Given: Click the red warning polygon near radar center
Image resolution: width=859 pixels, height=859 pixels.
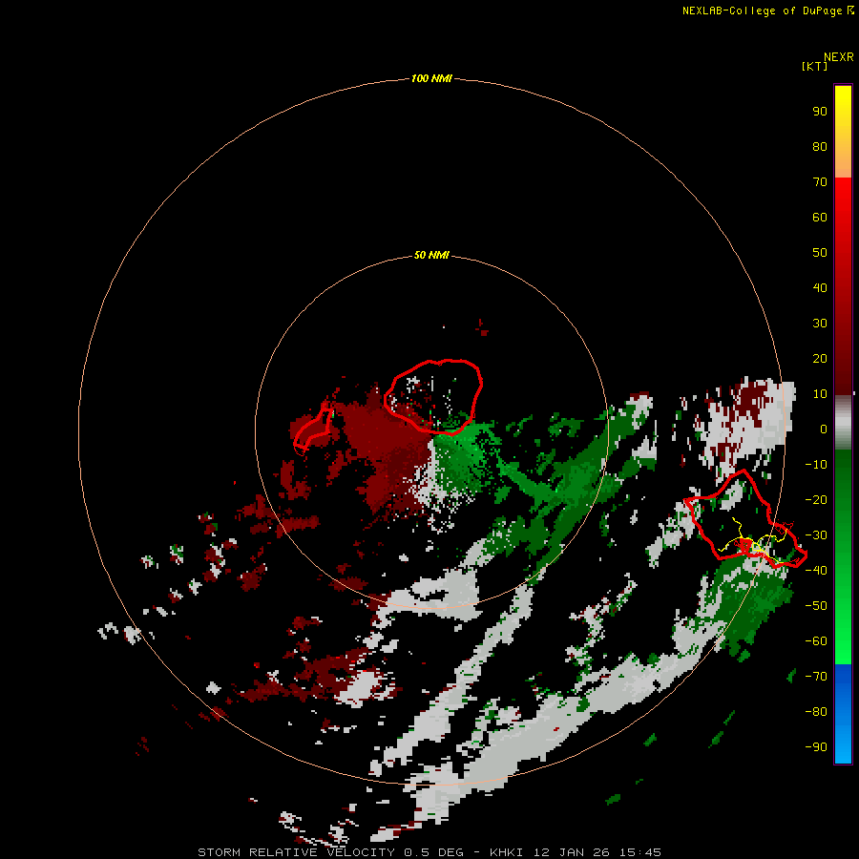Looking at the screenshot, I should tap(433, 397).
